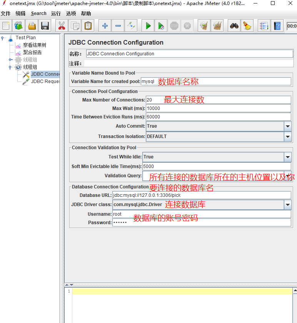Viewport: 297px width, 323px height.
Task: Click the Max Wait (ms) field
Action: (x=219, y=108)
